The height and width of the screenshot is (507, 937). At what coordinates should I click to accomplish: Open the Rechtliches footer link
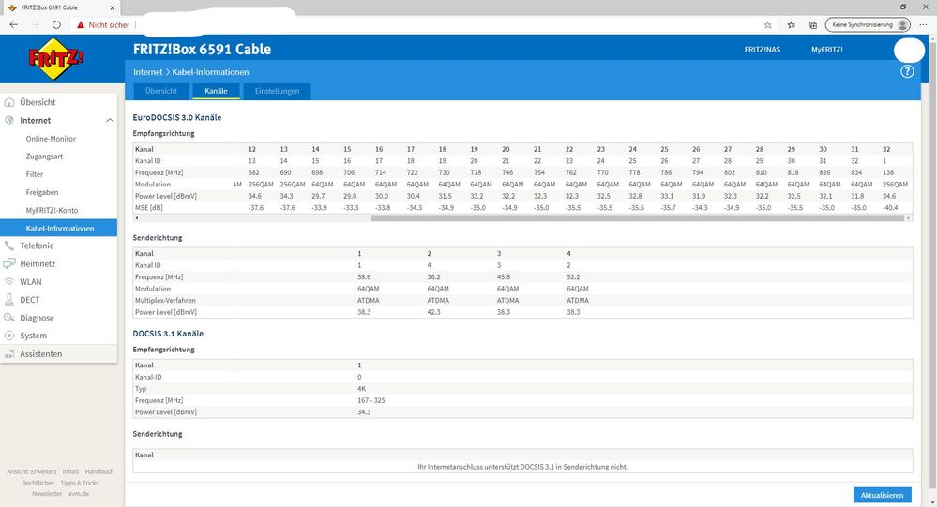38,483
